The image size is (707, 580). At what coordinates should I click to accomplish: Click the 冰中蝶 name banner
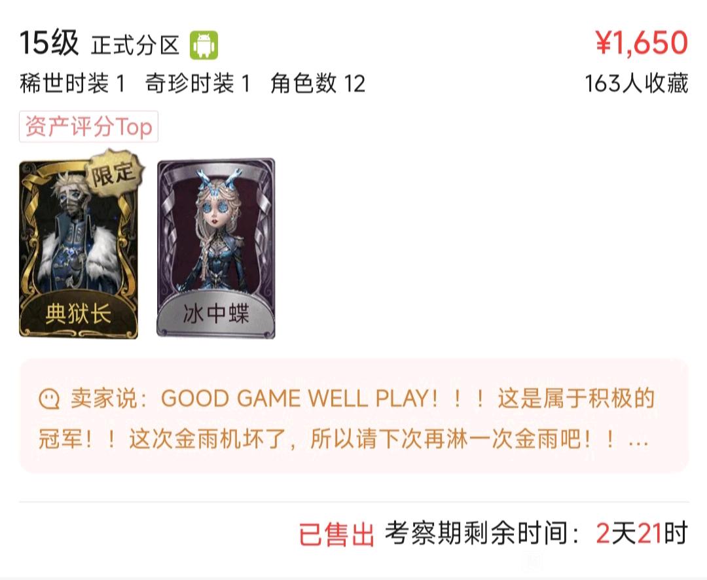[216, 314]
